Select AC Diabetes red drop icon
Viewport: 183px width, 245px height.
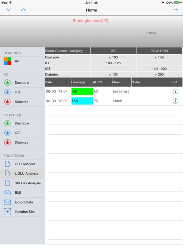[7, 102]
